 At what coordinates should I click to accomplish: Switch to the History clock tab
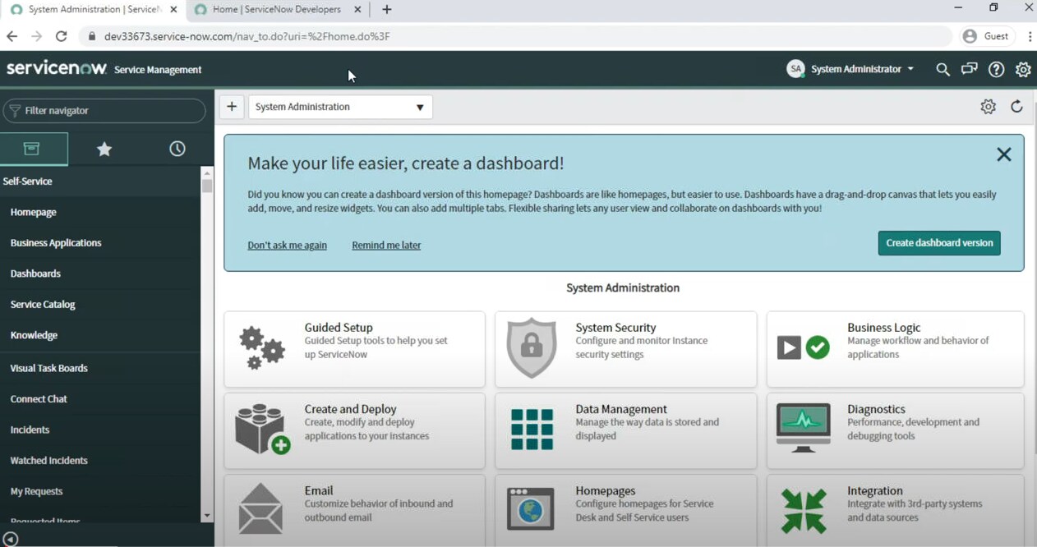click(177, 149)
